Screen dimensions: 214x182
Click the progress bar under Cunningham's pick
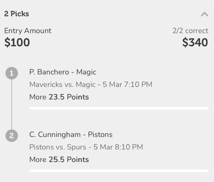click(119, 171)
